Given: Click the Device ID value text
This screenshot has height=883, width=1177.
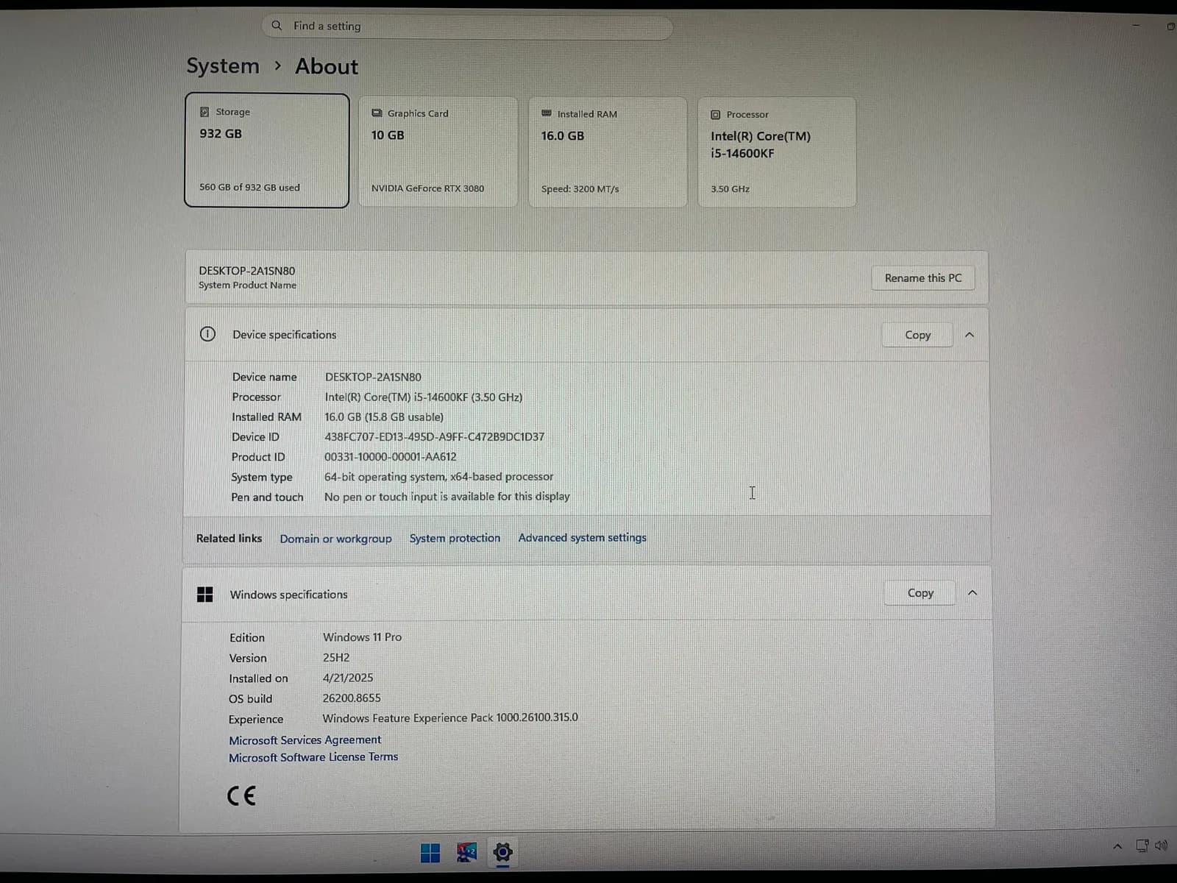Looking at the screenshot, I should point(434,437).
